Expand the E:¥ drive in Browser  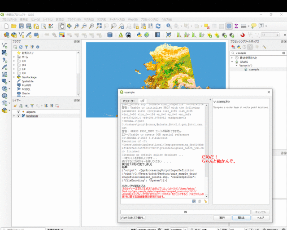tap(14, 69)
